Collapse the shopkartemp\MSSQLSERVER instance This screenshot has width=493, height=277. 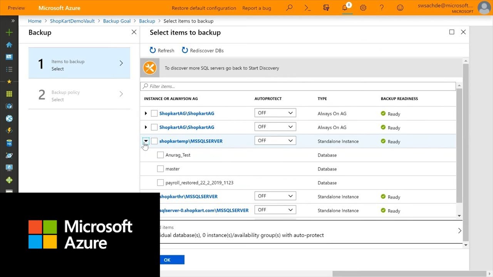click(x=146, y=141)
